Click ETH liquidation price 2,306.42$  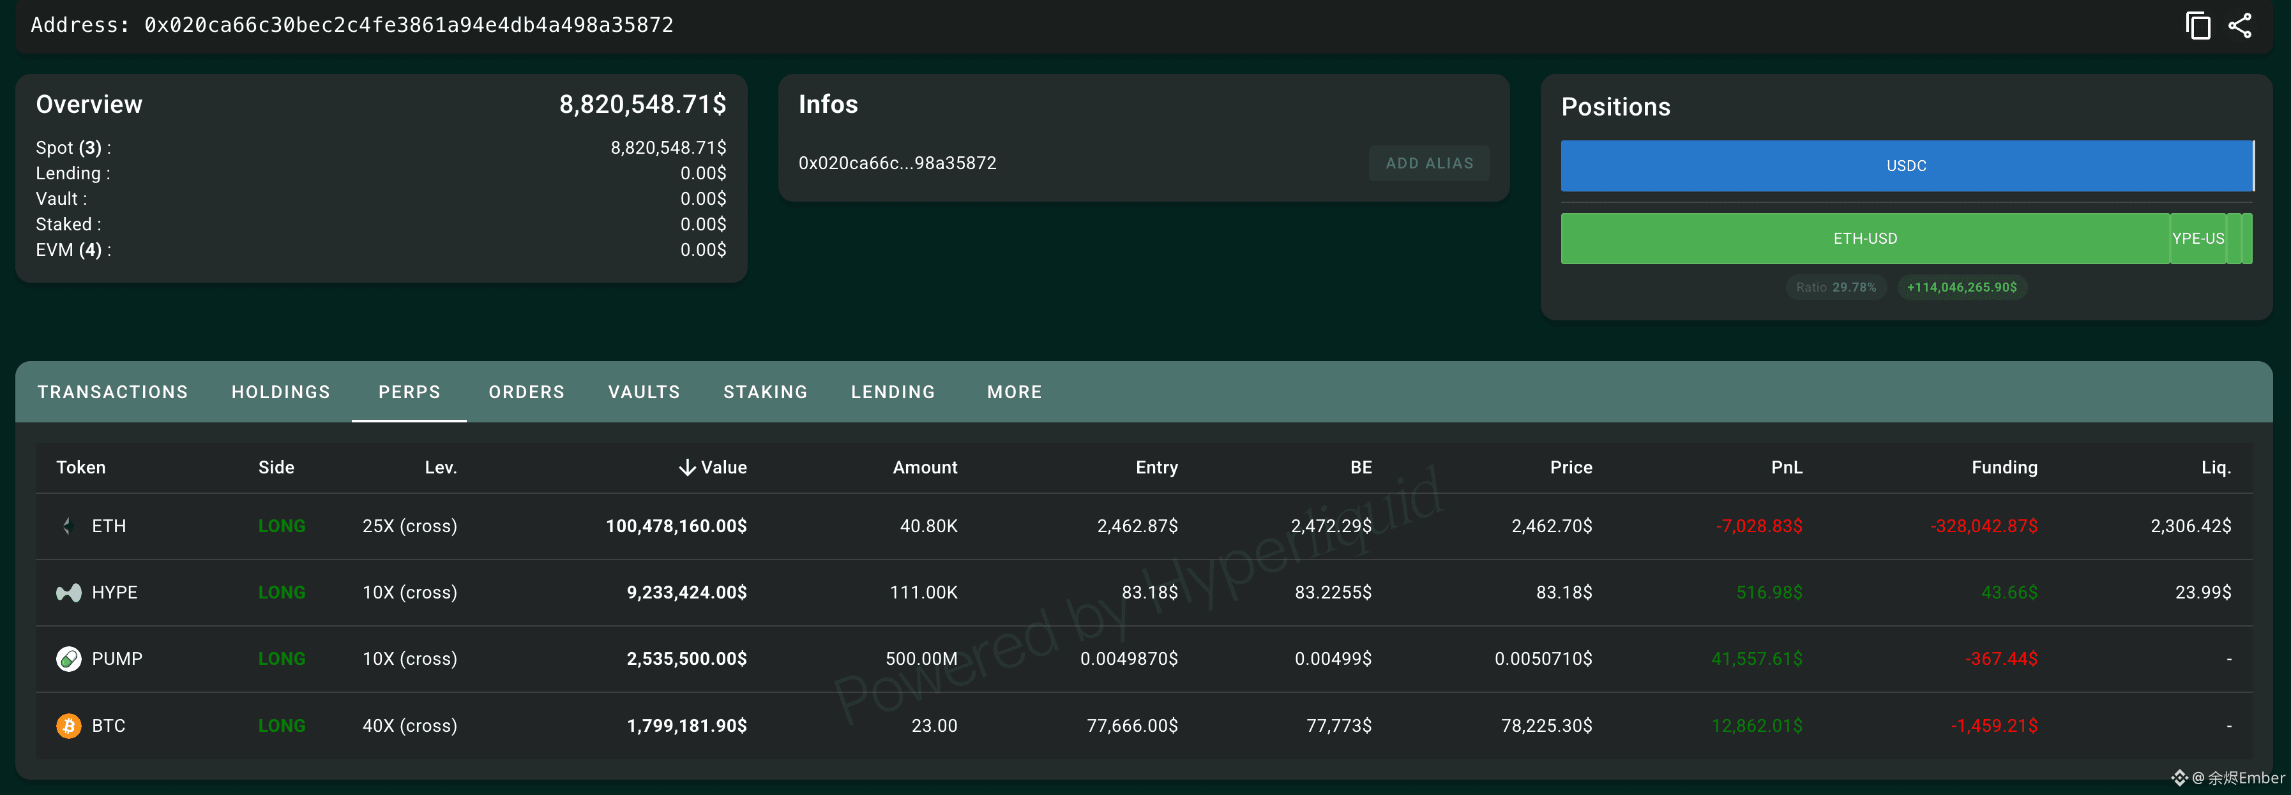[2191, 526]
